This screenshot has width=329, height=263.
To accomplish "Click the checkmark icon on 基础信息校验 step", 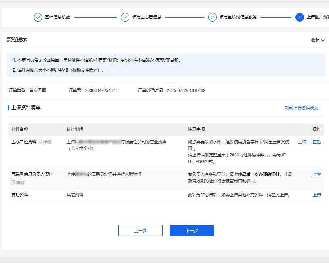I will [37, 17].
